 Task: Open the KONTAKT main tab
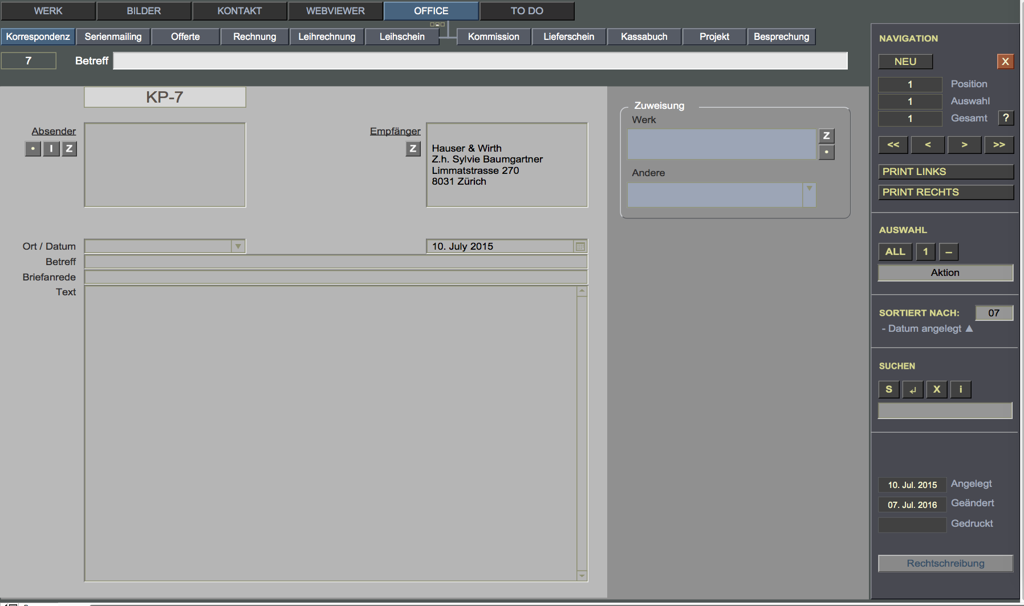tap(239, 11)
